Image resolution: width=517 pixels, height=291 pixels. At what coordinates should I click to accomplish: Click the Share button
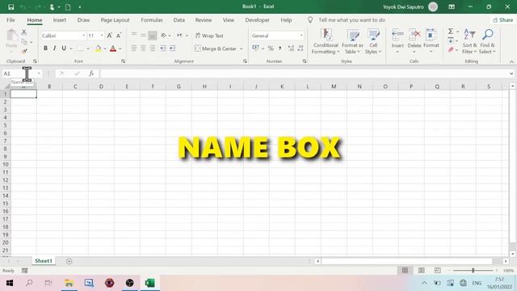[503, 19]
